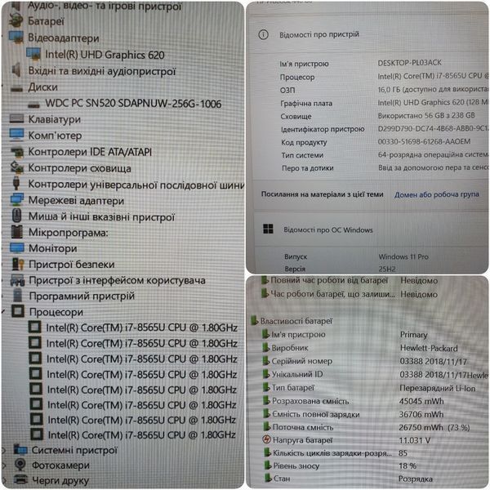Click the Відомості про ОС Windows header

pyautogui.click(x=328, y=229)
